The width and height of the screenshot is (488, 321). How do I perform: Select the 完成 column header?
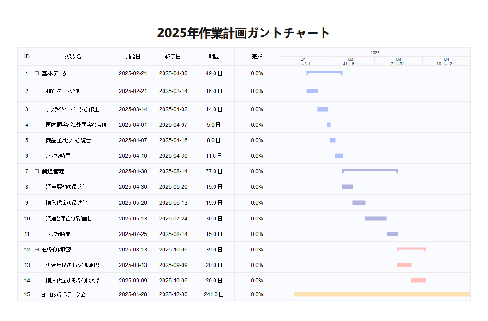257,57
